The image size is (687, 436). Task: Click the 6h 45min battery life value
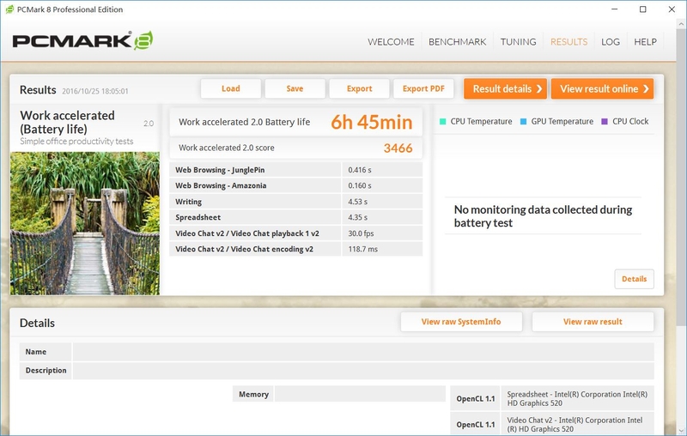372,122
